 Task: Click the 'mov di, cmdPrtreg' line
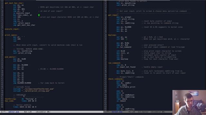(x=125, y=109)
